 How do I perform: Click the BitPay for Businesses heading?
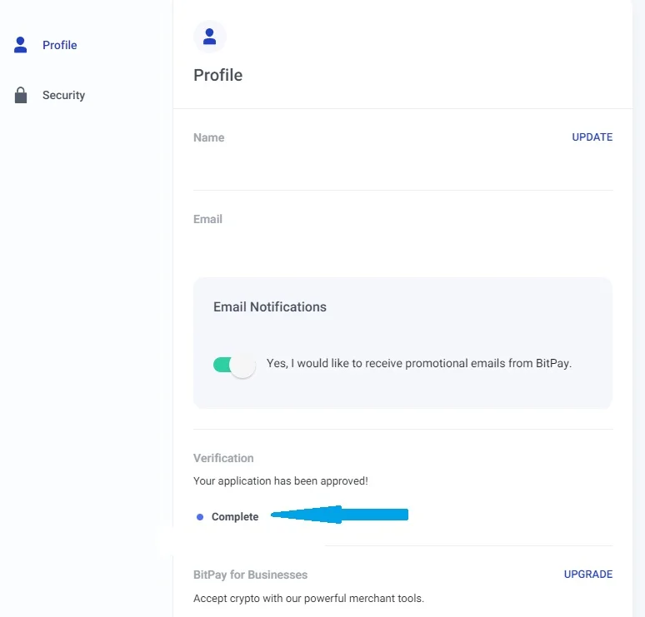tap(251, 575)
